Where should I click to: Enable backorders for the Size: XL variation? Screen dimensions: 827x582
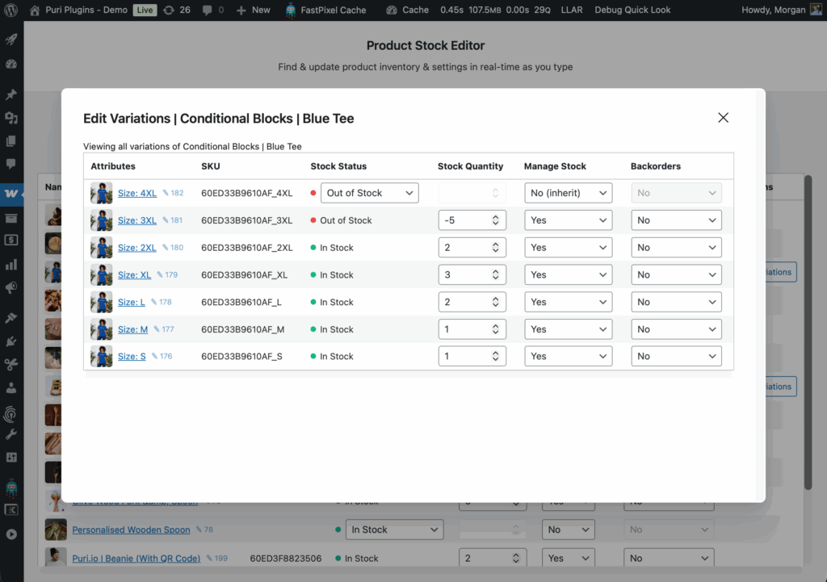tap(676, 274)
